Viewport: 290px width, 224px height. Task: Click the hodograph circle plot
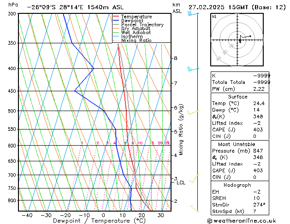(x=240, y=40)
